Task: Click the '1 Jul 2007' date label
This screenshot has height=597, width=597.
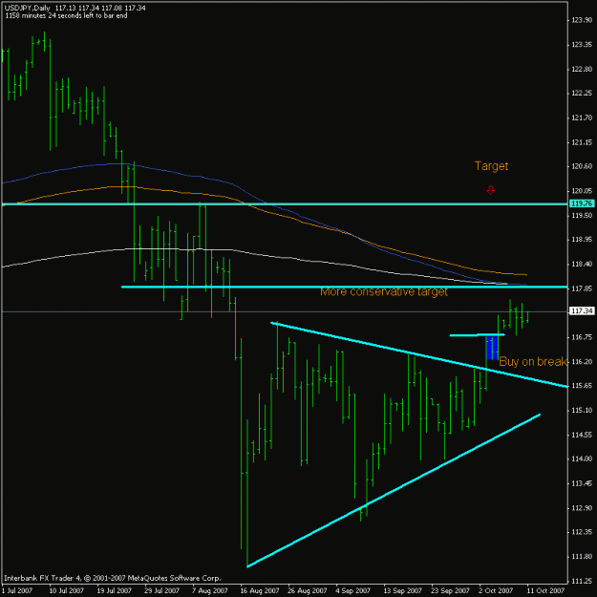Action: click(x=18, y=590)
